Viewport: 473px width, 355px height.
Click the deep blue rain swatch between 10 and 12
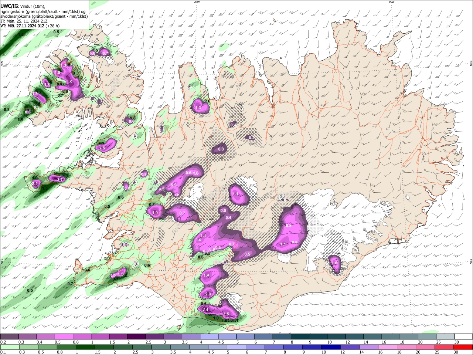[330, 347]
